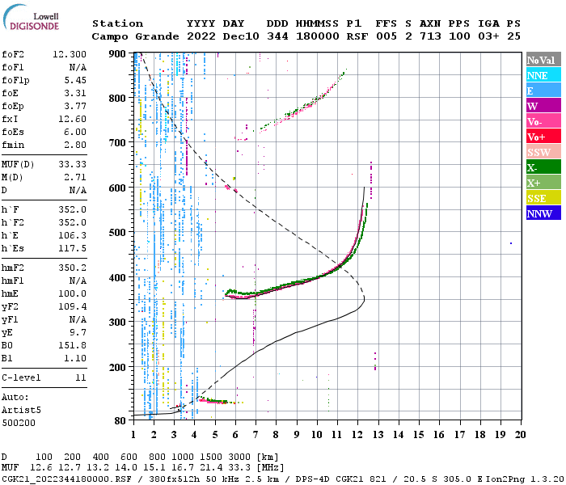This screenshot has height=485, width=566.
Task: Click the X- dark green legend box
Action: pos(543,167)
